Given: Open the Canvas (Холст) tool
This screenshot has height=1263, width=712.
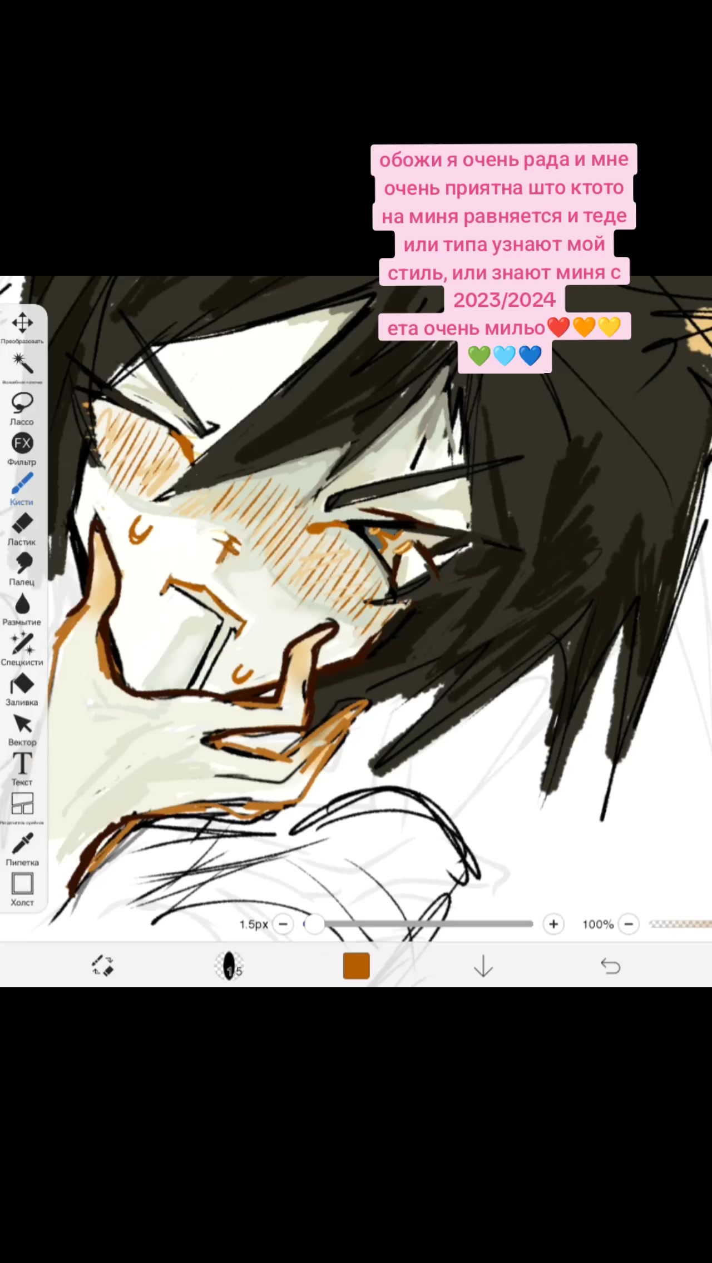Looking at the screenshot, I should coord(22,889).
